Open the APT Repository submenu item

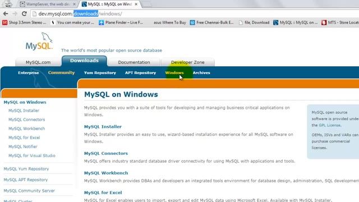140,73
